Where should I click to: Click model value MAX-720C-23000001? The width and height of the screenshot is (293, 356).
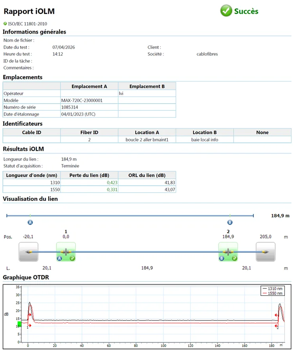[82, 100]
